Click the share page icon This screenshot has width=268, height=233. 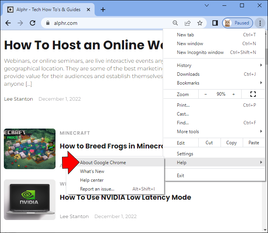(x=188, y=23)
